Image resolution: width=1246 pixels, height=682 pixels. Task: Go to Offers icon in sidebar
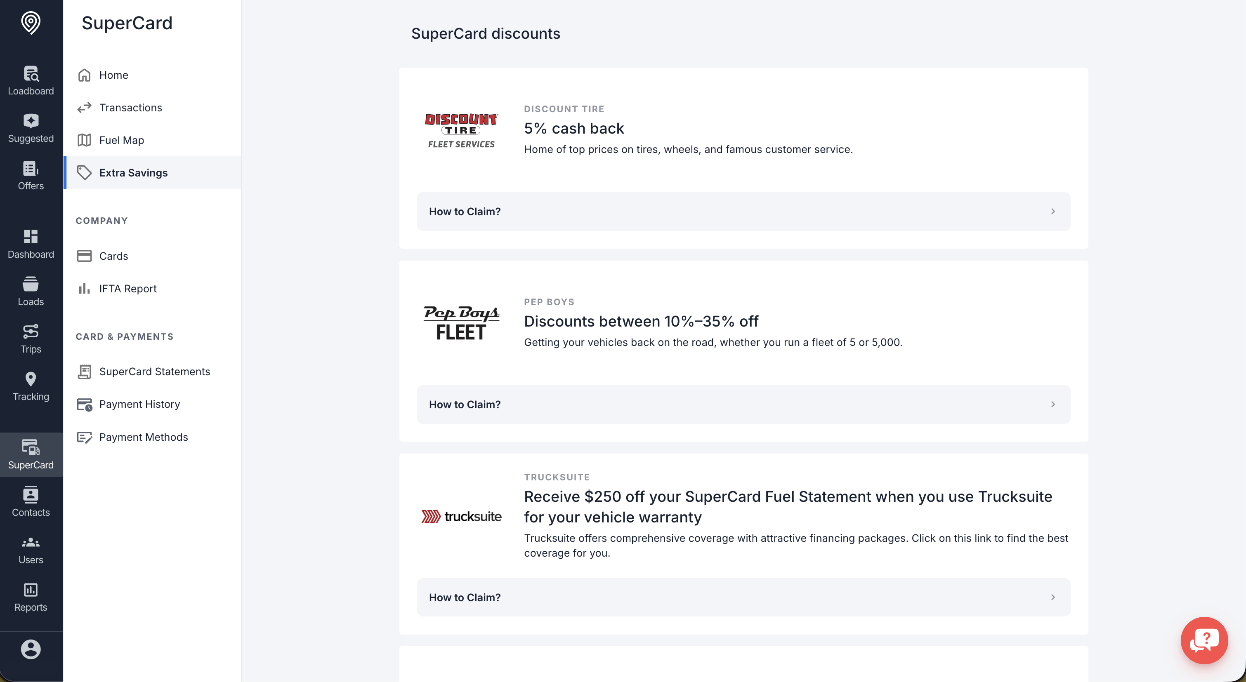pos(31,168)
